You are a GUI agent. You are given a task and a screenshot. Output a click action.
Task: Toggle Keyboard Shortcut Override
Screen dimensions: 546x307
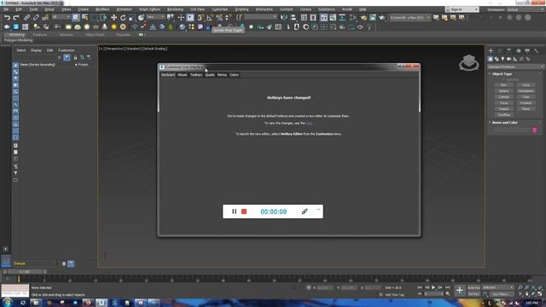[190, 17]
